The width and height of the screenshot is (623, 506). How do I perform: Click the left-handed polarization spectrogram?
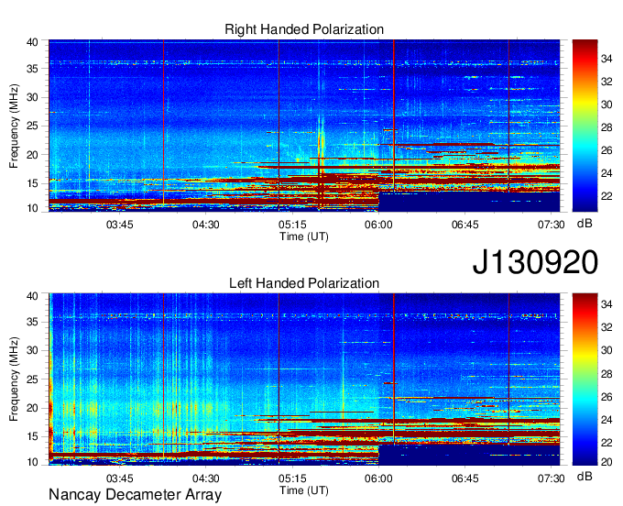click(x=304, y=379)
